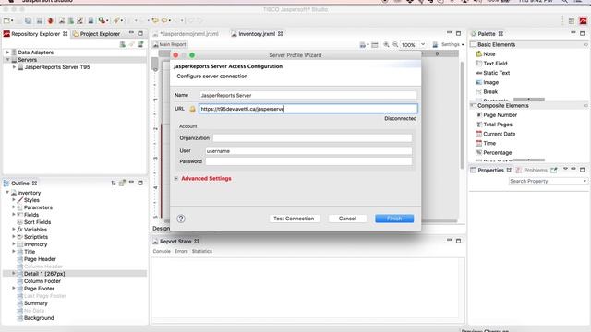Switch to Repository Explorer tab
The width and height of the screenshot is (591, 332).
pyautogui.click(x=35, y=34)
